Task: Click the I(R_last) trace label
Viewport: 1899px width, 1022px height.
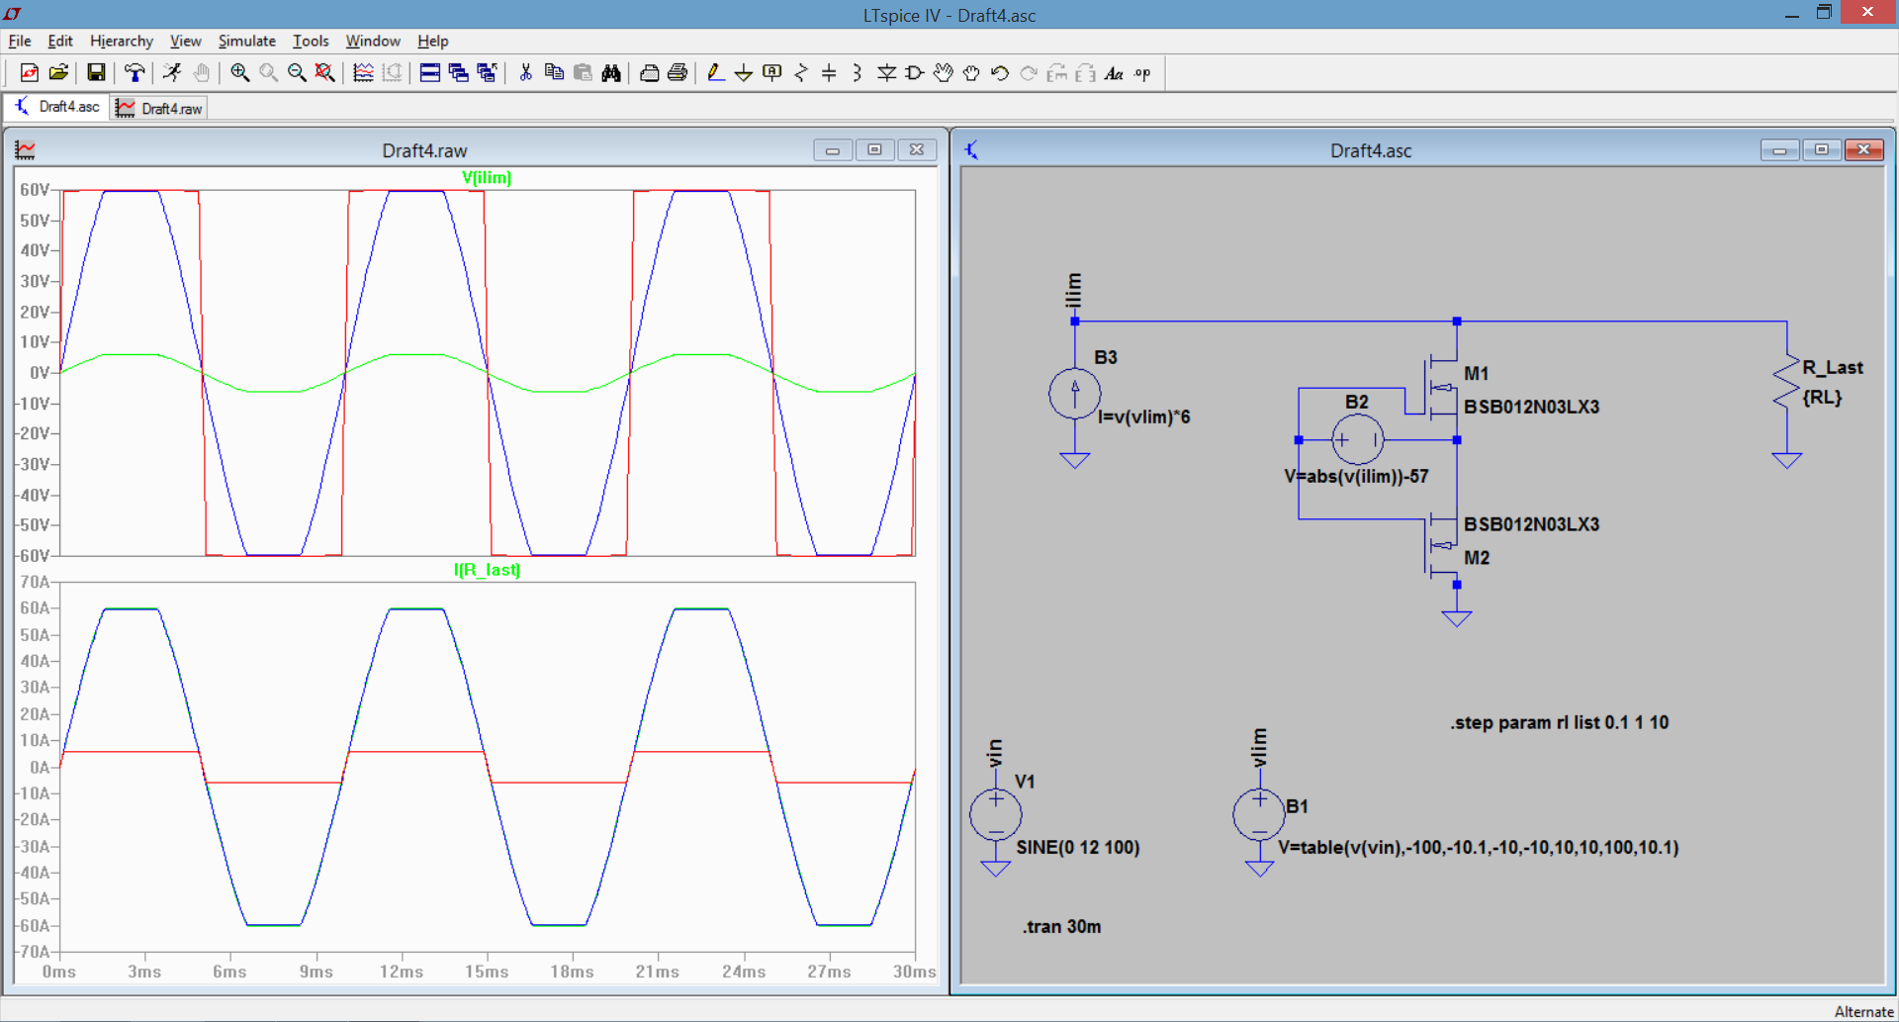Action: (487, 569)
